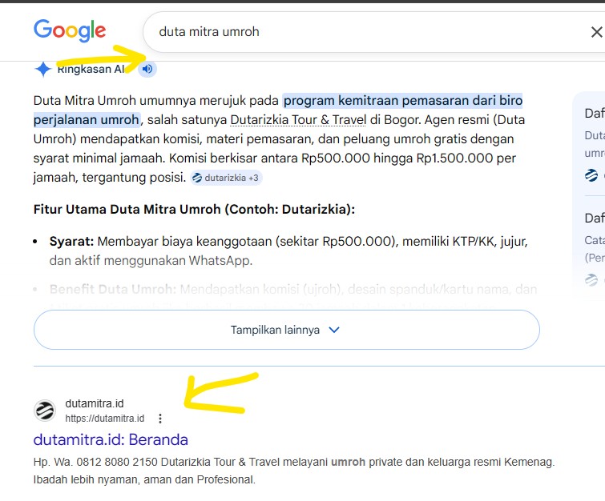
Task: Open the second source card on the right
Action: (593, 240)
